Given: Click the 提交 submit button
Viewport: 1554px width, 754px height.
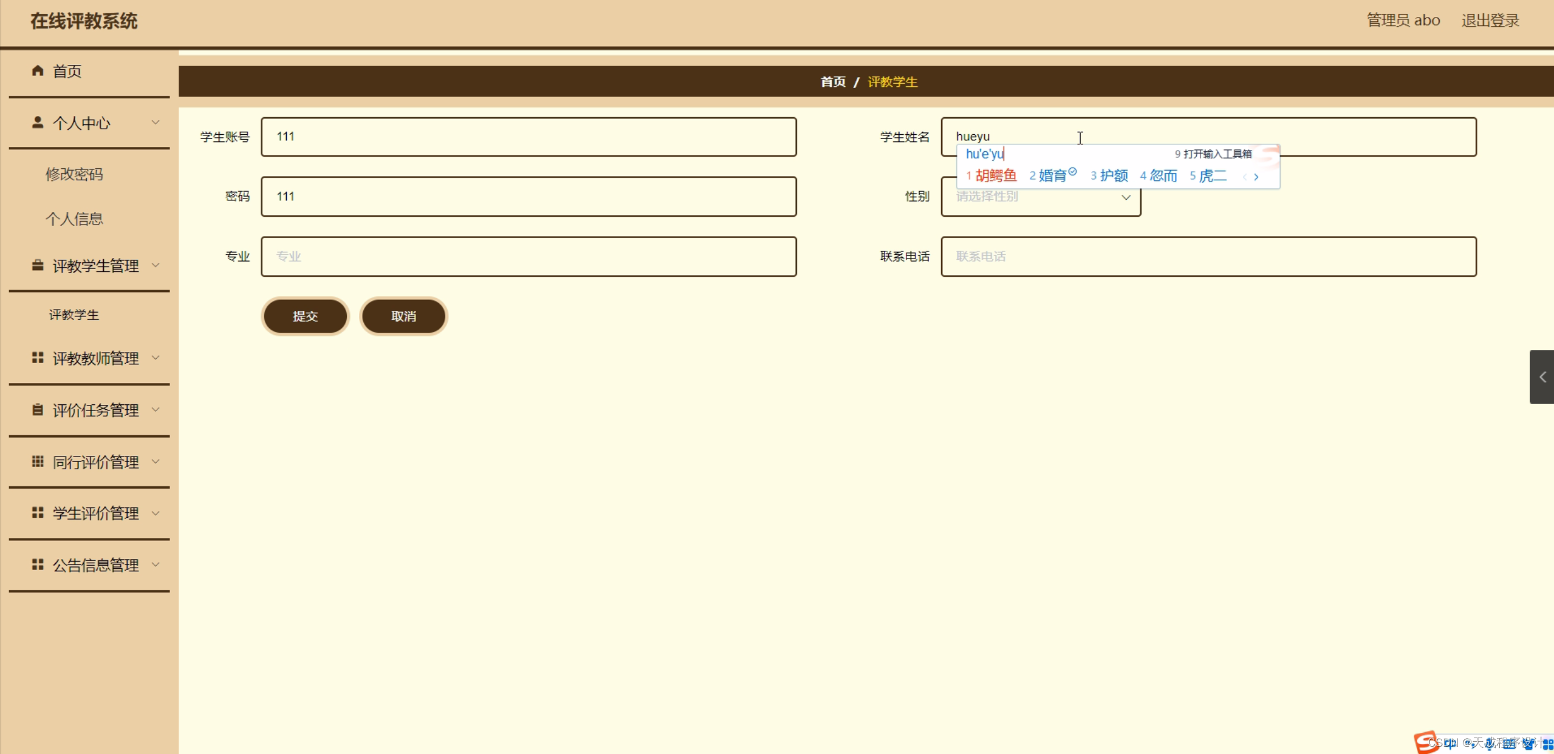Looking at the screenshot, I should (x=305, y=316).
